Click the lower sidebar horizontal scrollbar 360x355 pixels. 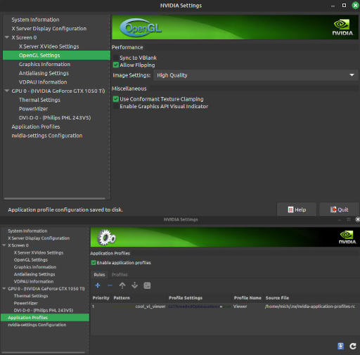pos(44,352)
